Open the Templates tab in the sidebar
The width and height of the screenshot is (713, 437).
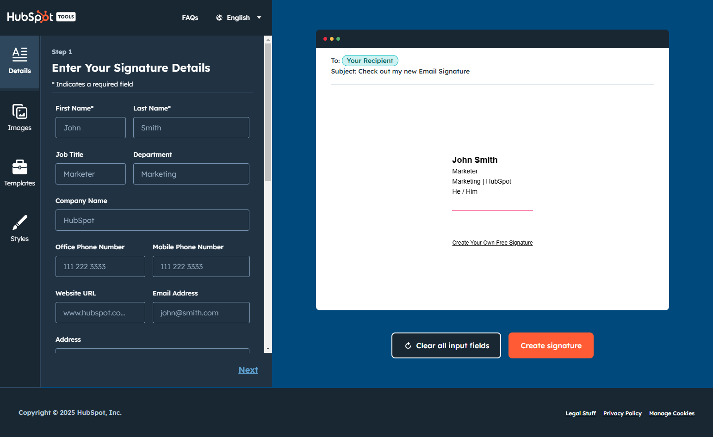pyautogui.click(x=19, y=173)
